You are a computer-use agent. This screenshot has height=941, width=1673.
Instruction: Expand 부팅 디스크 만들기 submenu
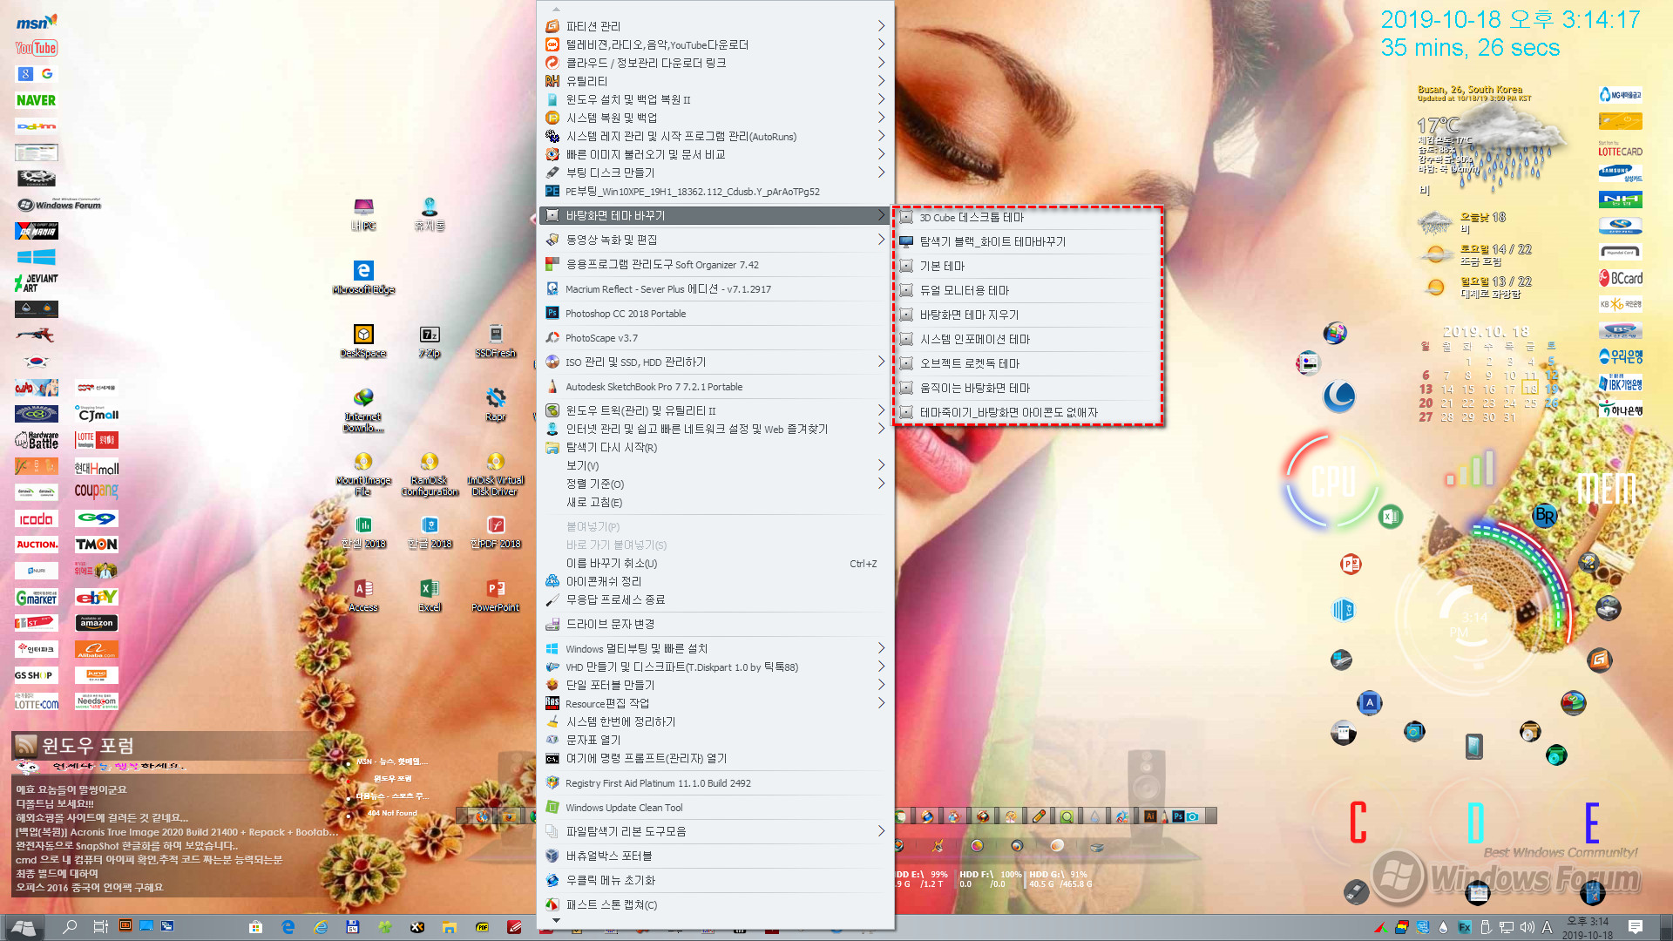tap(716, 173)
